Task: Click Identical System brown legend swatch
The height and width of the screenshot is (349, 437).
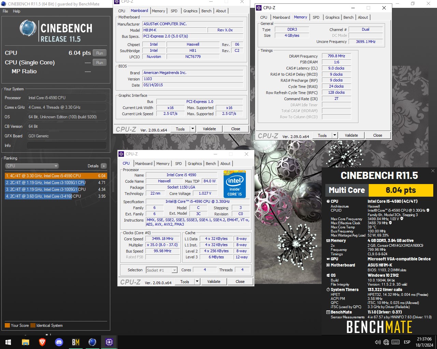Action: 33,325
